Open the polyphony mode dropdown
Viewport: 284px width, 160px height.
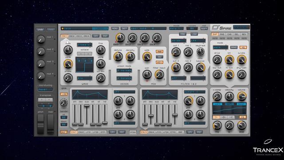(177, 28)
